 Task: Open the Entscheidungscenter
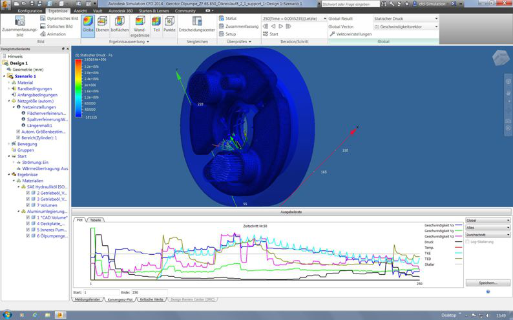click(x=197, y=25)
